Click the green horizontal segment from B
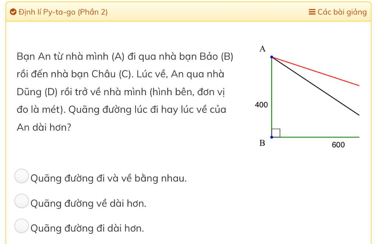The image size is (377, 244). pyautogui.click(x=316, y=137)
